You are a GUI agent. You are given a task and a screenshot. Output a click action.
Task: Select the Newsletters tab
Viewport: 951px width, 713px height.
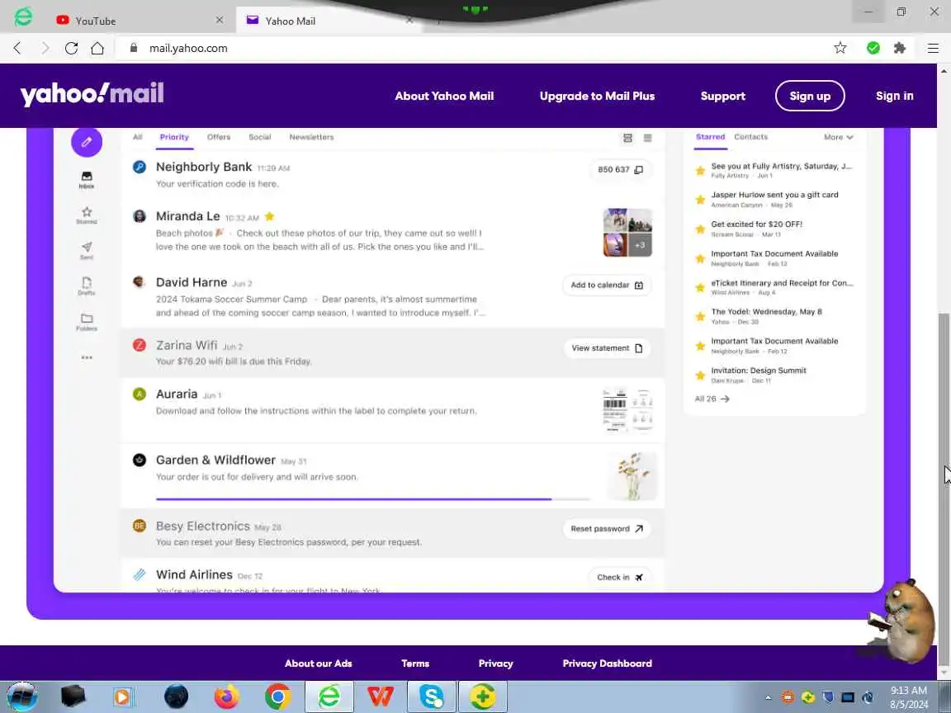tap(311, 137)
